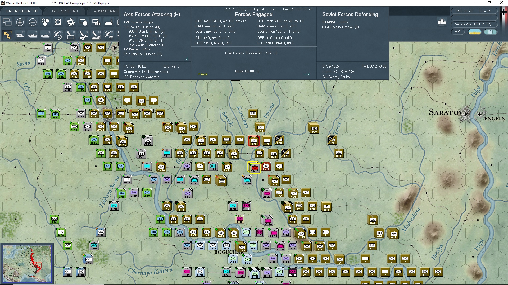Image resolution: width=508 pixels, height=285 pixels.
Task: Click 6th Panzer Division (48) in attackers list
Action: point(142,27)
